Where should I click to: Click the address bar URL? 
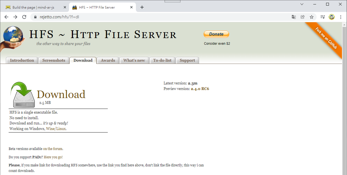(59, 17)
